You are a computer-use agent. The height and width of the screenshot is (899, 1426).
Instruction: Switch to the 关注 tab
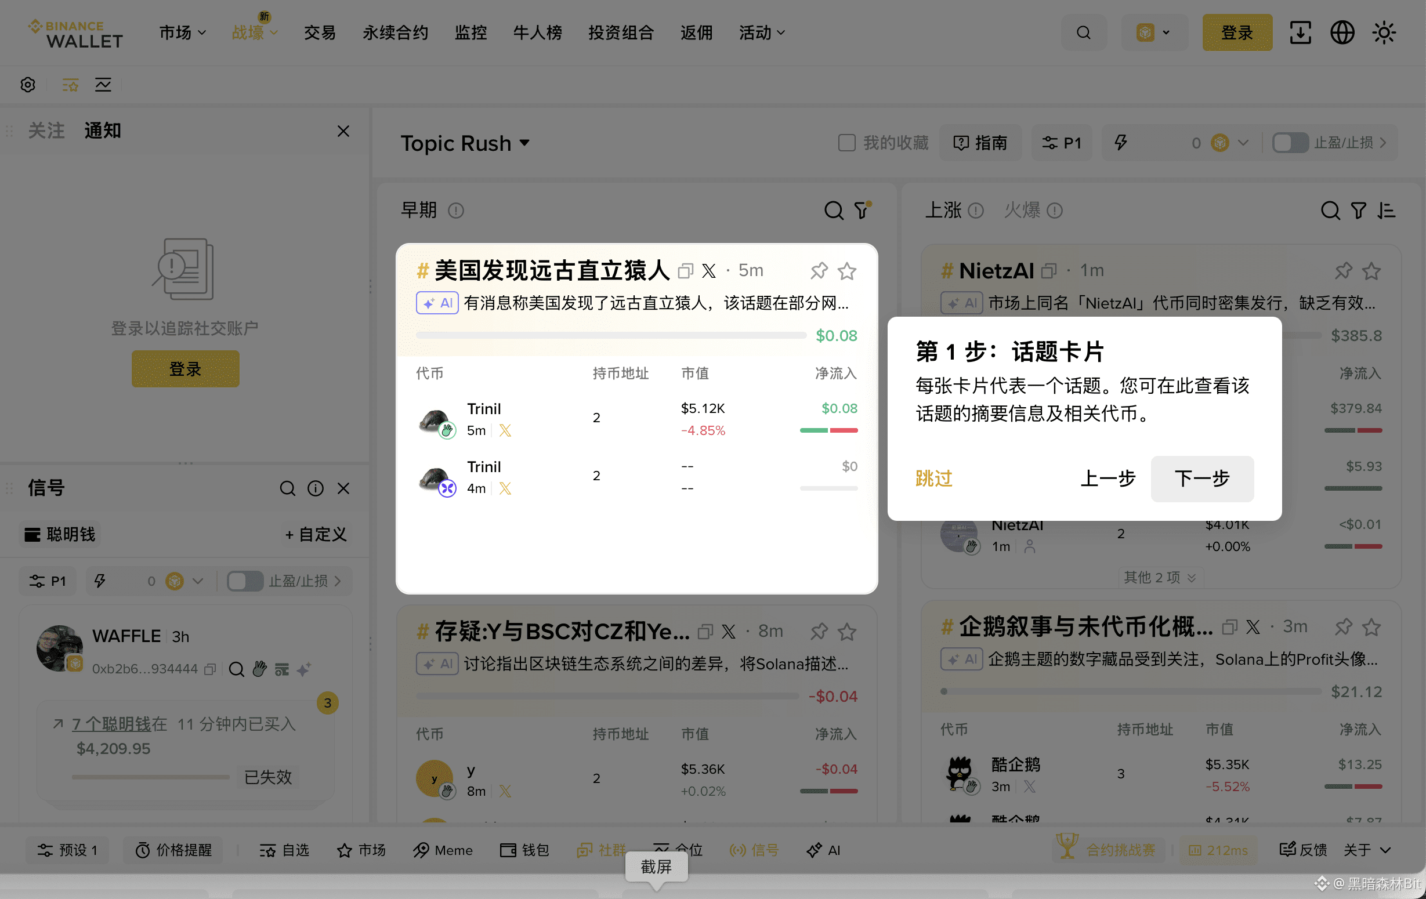coord(46,130)
